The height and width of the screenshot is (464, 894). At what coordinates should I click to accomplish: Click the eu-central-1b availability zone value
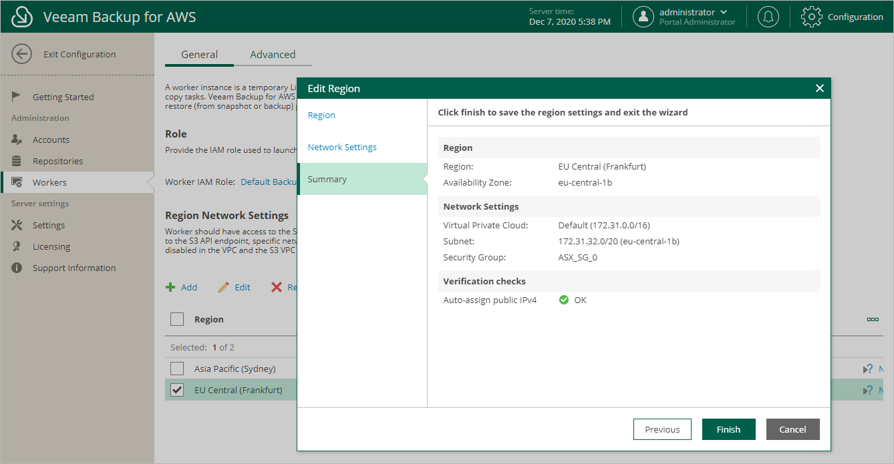[585, 182]
